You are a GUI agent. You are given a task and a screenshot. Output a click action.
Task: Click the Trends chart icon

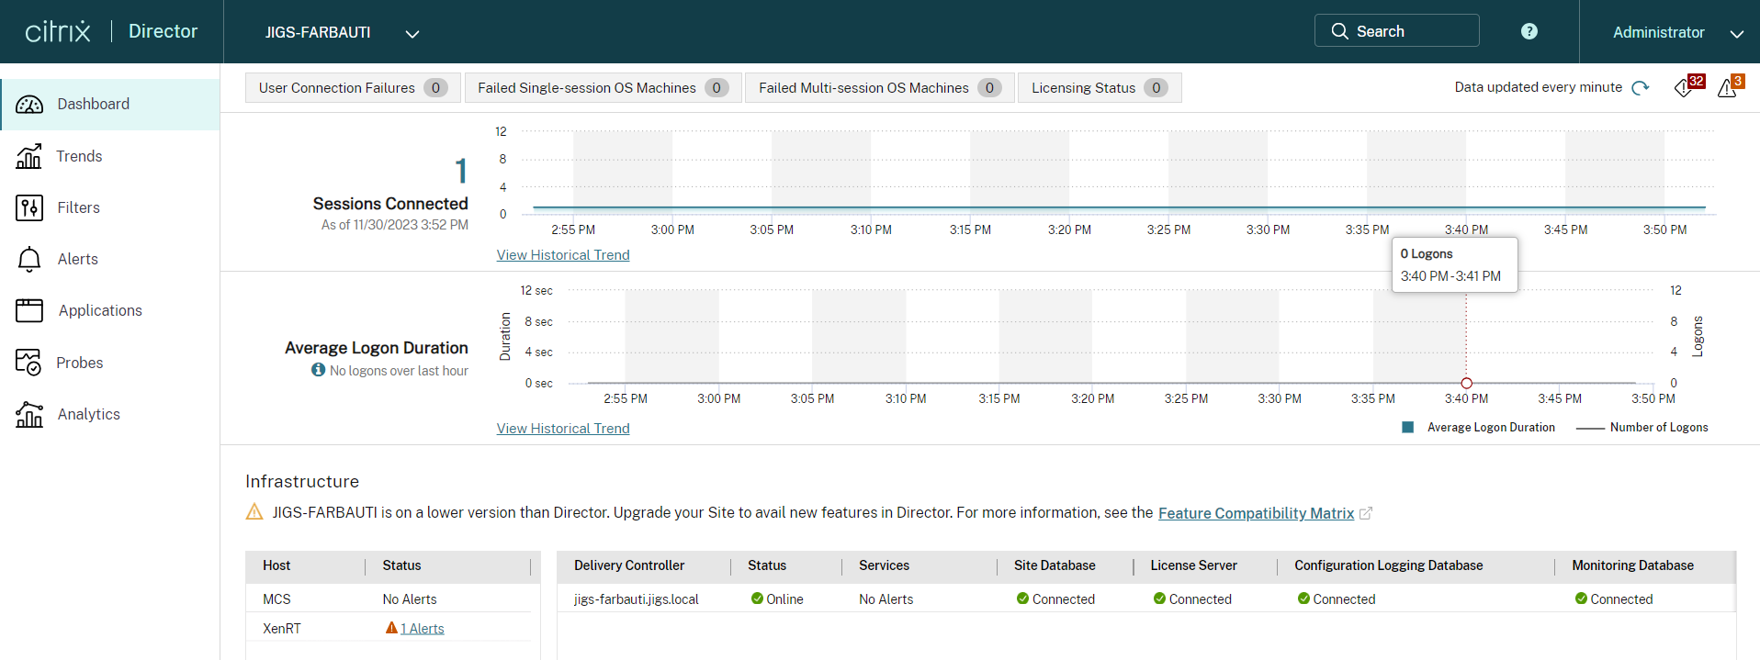29,156
